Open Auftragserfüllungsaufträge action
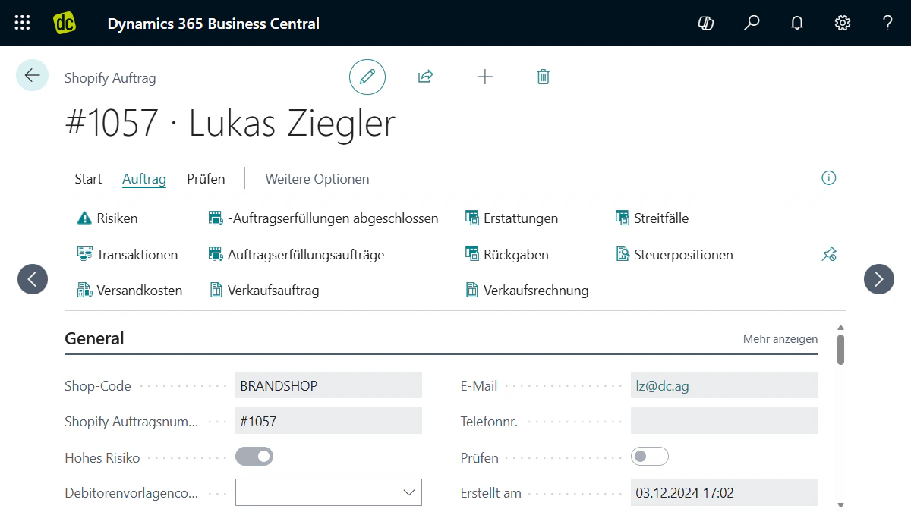The image size is (911, 512). (296, 255)
